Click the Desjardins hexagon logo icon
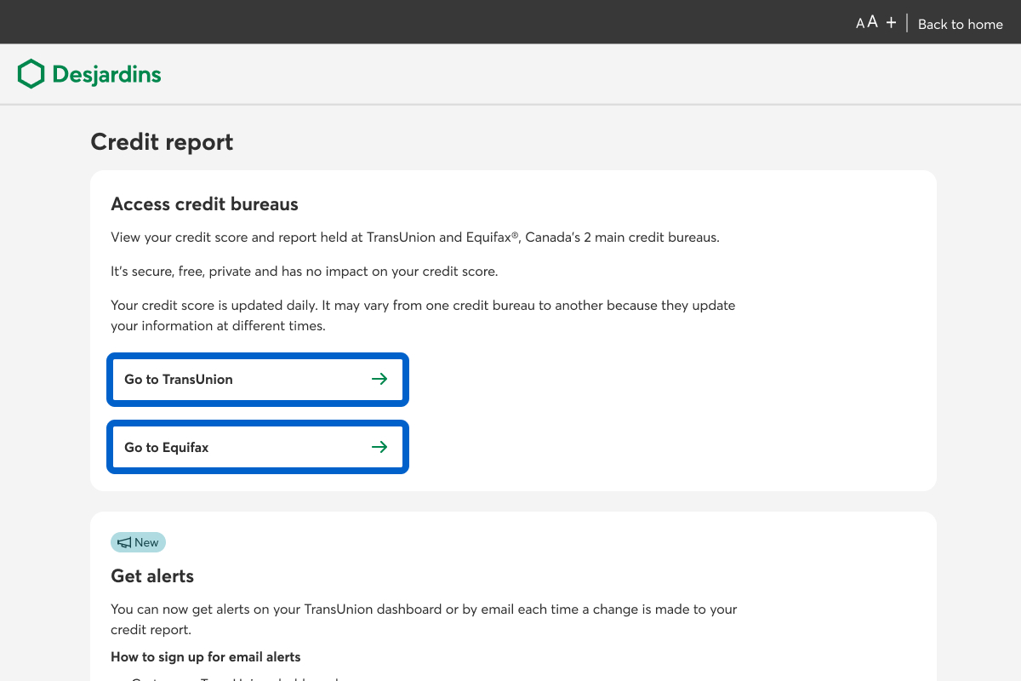Viewport: 1021px width, 681px height. pyautogui.click(x=31, y=74)
